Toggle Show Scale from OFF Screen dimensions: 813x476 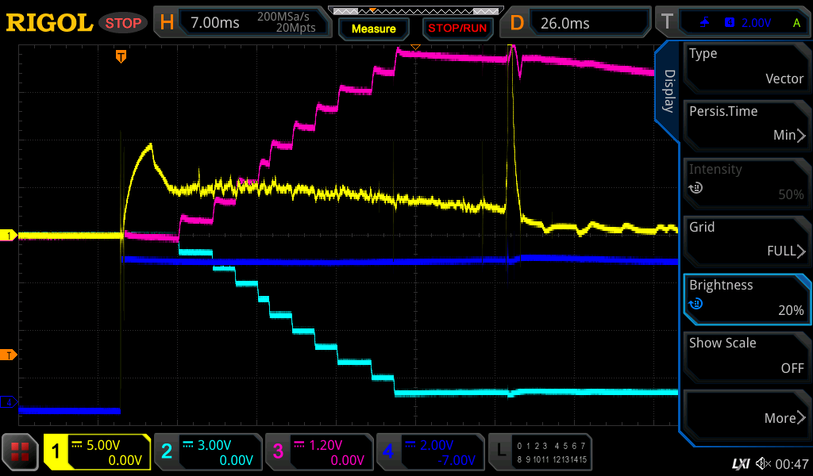(x=746, y=355)
